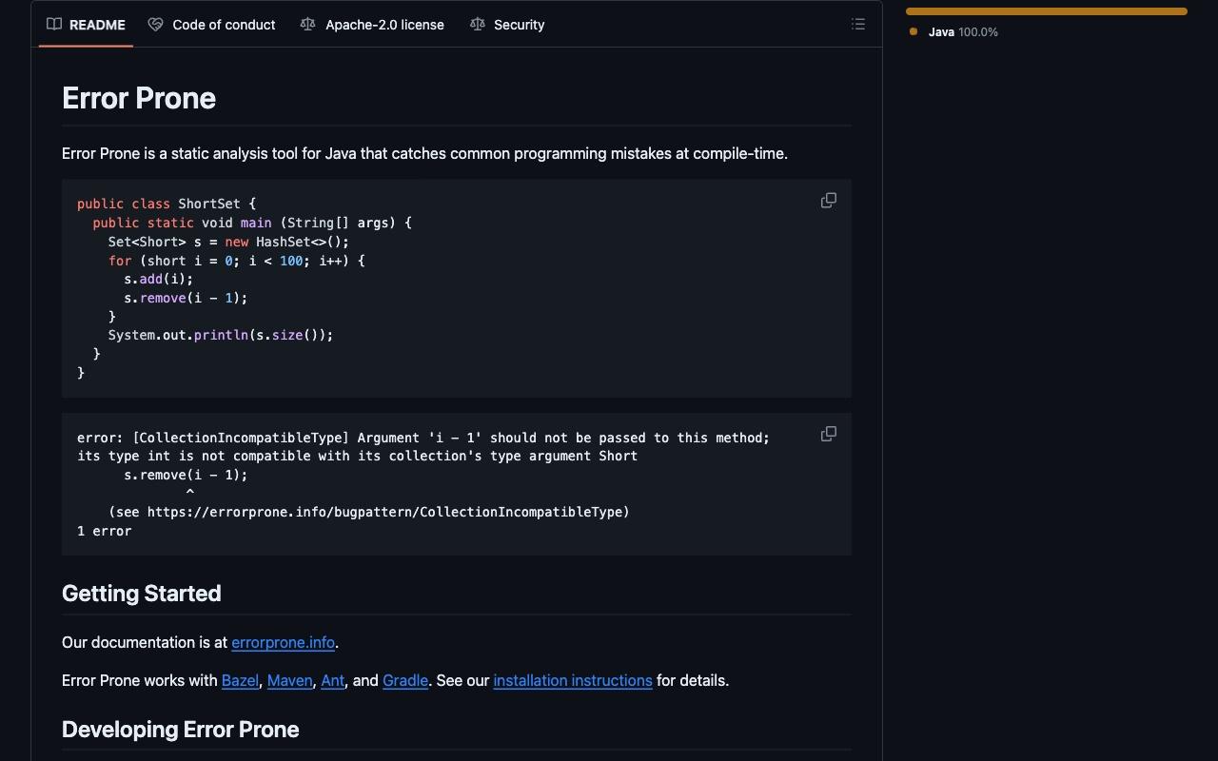Open the Code of conduct tab
Screen dimensions: 1218x761
click(212, 25)
